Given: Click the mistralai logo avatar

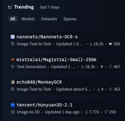Looking at the screenshot, I should click(13, 60).
